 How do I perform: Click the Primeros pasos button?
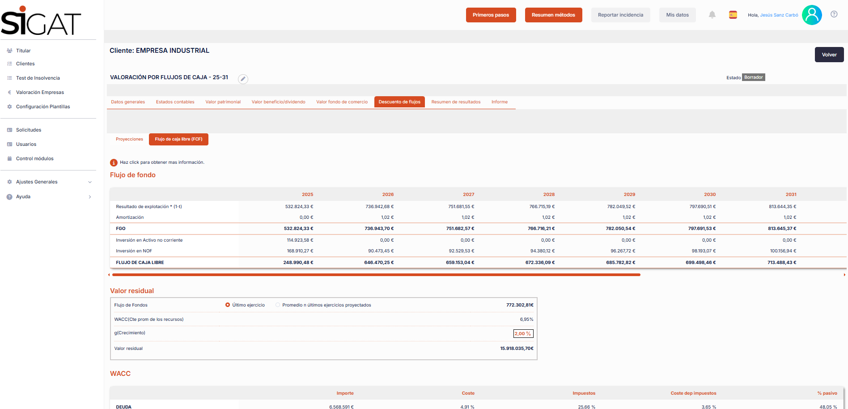click(x=491, y=15)
